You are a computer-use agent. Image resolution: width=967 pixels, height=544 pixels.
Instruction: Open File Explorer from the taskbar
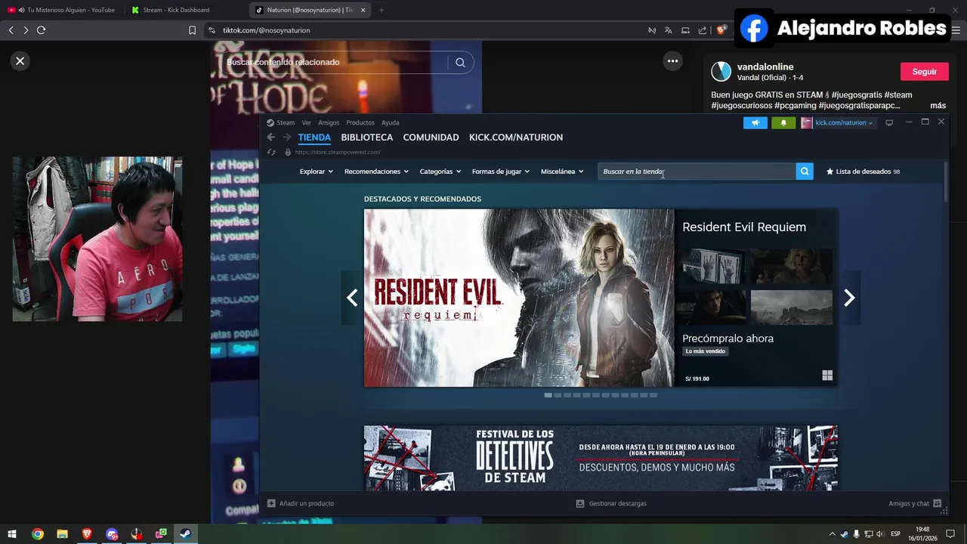(62, 534)
